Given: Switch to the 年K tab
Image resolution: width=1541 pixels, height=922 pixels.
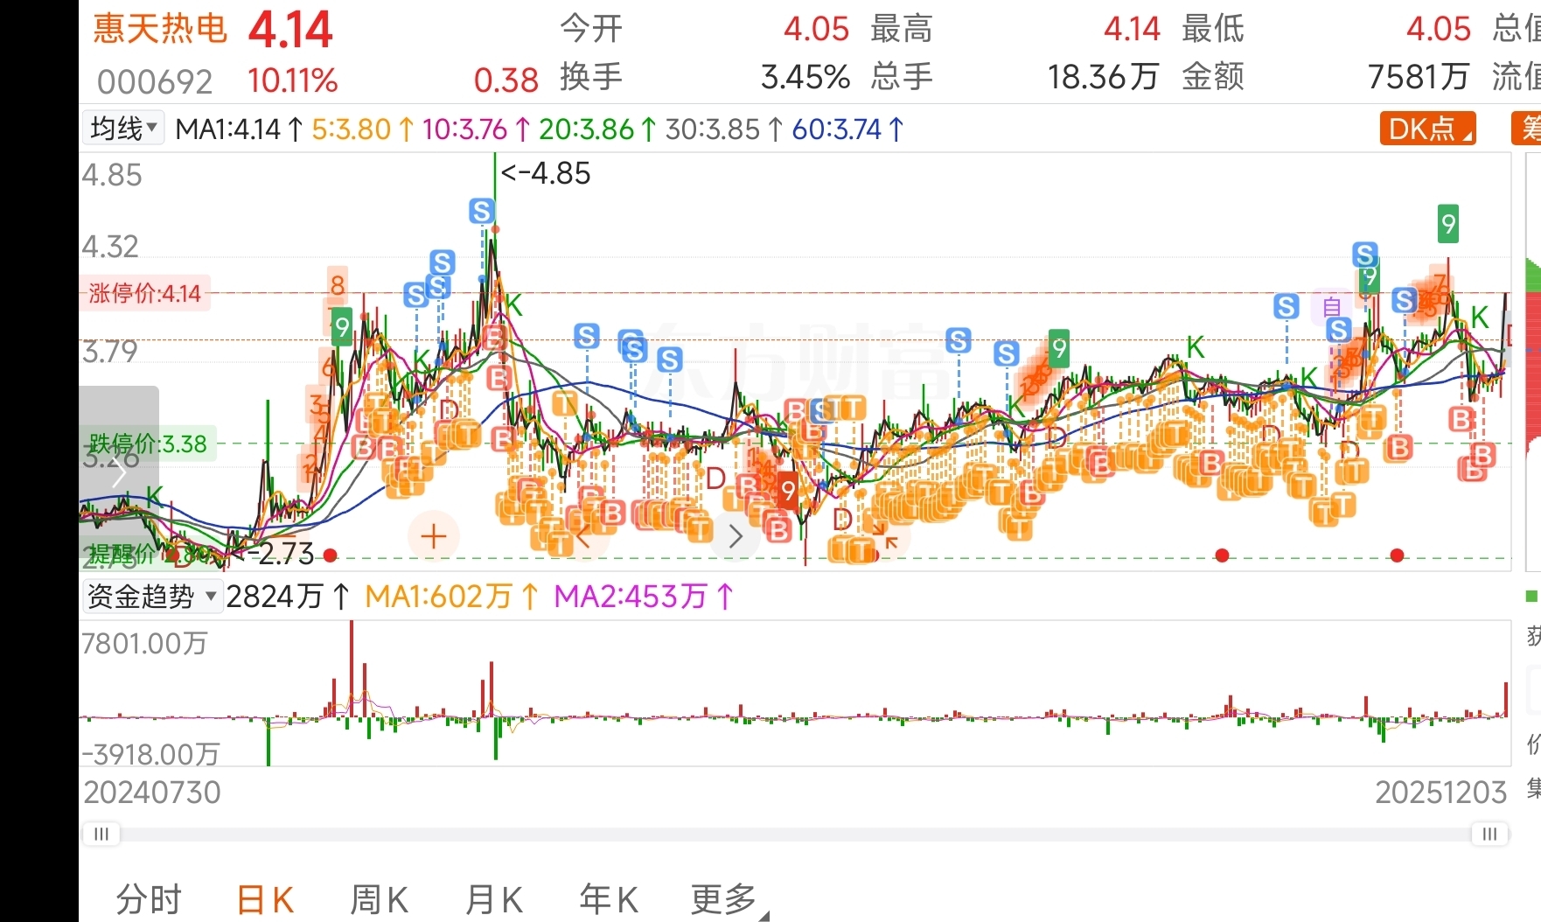Looking at the screenshot, I should tap(608, 899).
